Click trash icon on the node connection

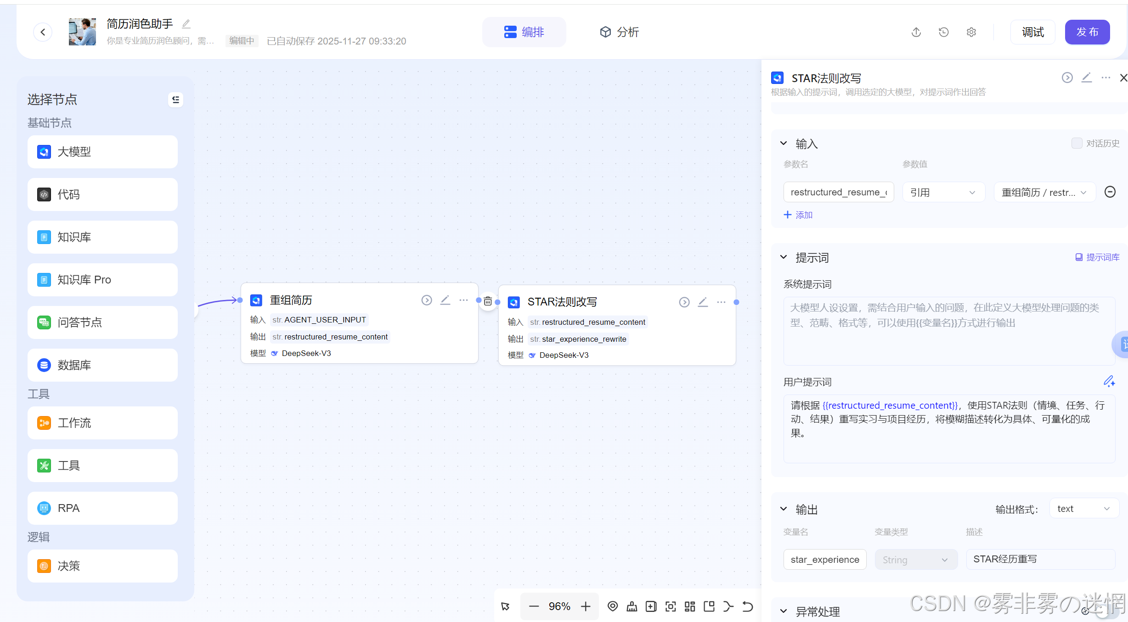coord(488,301)
